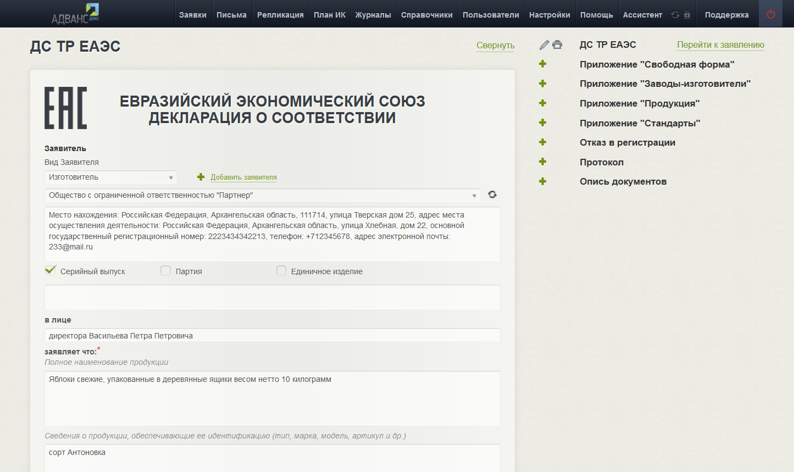Open the Настройки menu

point(549,15)
